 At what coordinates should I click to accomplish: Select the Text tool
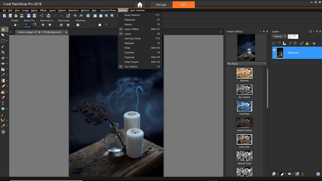pyautogui.click(x=3, y=103)
